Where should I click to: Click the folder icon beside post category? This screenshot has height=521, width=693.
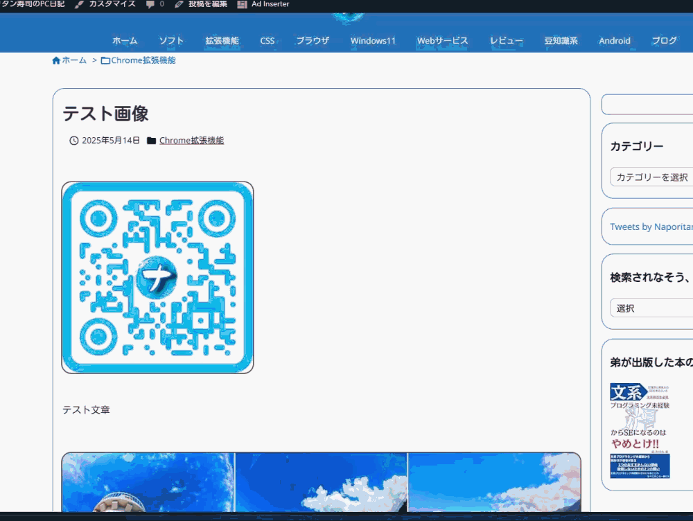pos(151,141)
